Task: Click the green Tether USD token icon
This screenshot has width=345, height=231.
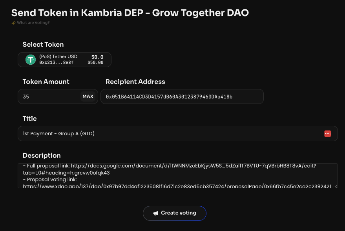Action: [x=31, y=60]
